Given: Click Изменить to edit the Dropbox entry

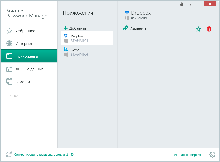Looking at the screenshot, I should point(138,28).
